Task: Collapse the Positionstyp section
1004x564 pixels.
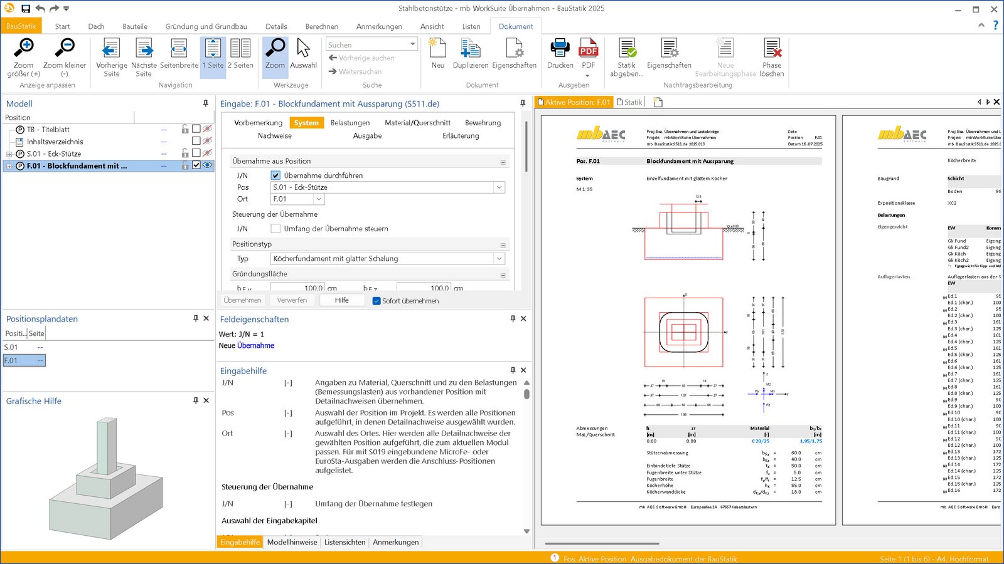Action: click(x=503, y=245)
